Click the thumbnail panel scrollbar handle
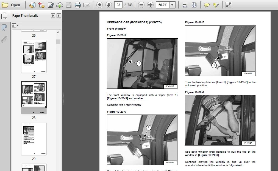Image resolution: width=278 pixels, height=171 pixels. (58, 42)
